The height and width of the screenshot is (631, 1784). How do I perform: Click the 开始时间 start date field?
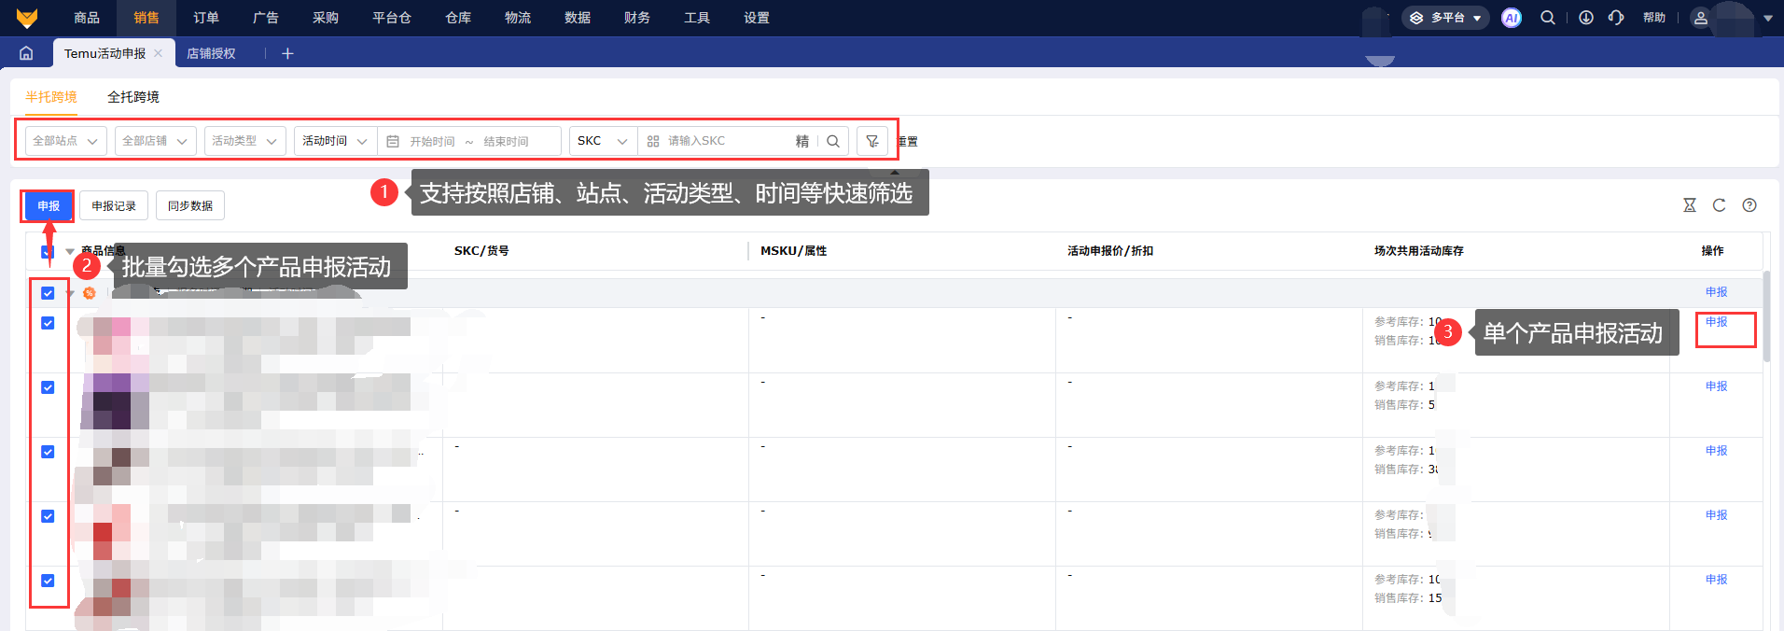coord(432,142)
